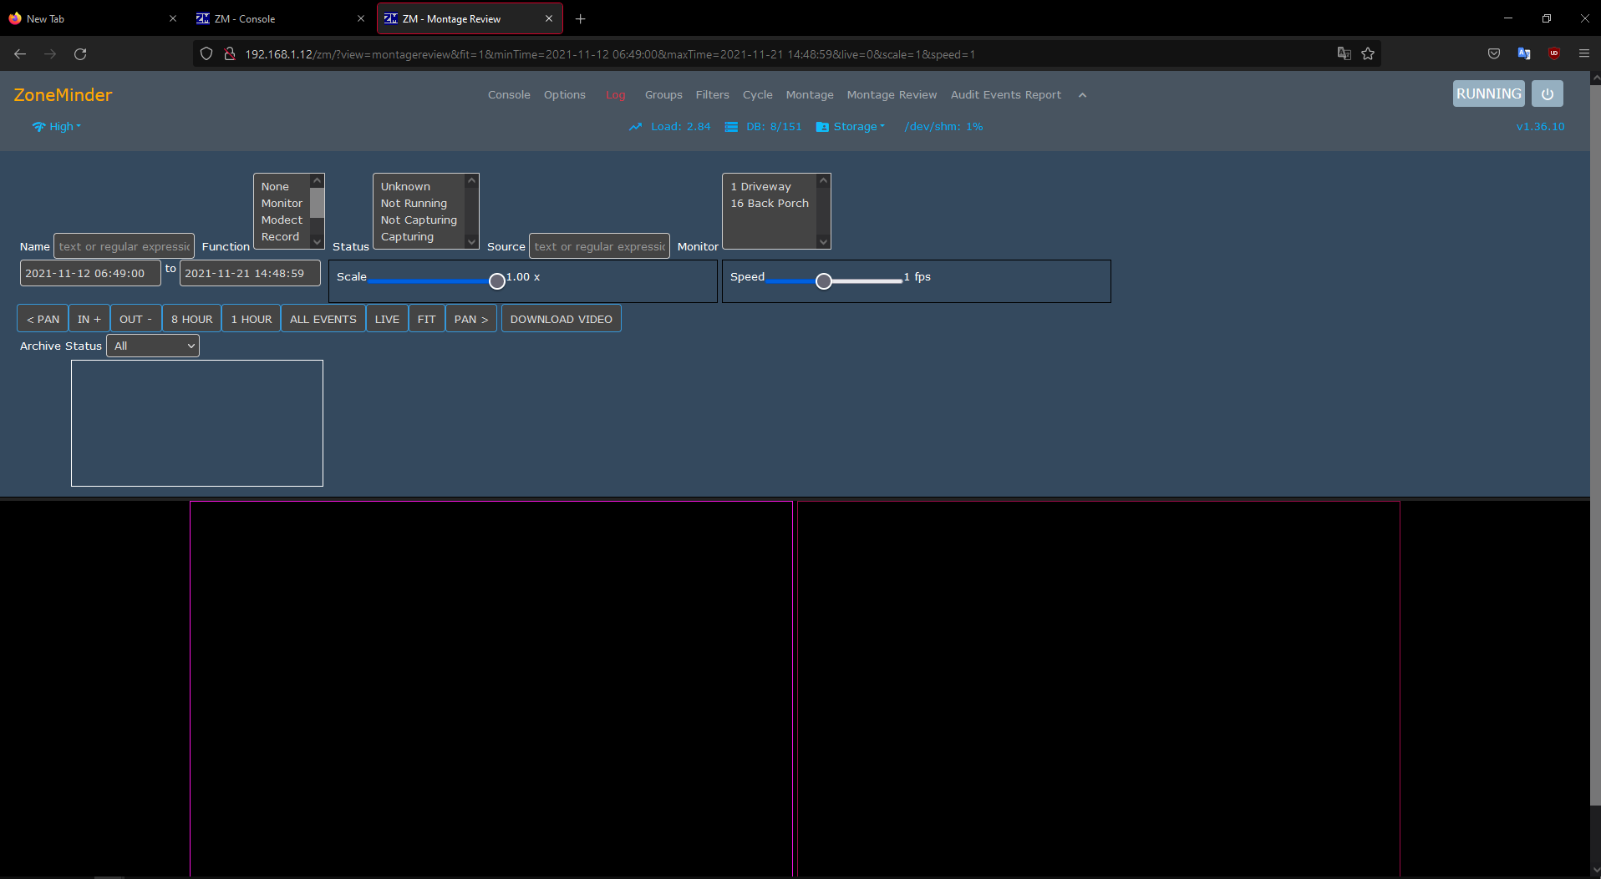Screen dimensions: 1601x879
Task: Collapse the navbar with the caret icon
Action: (1082, 95)
